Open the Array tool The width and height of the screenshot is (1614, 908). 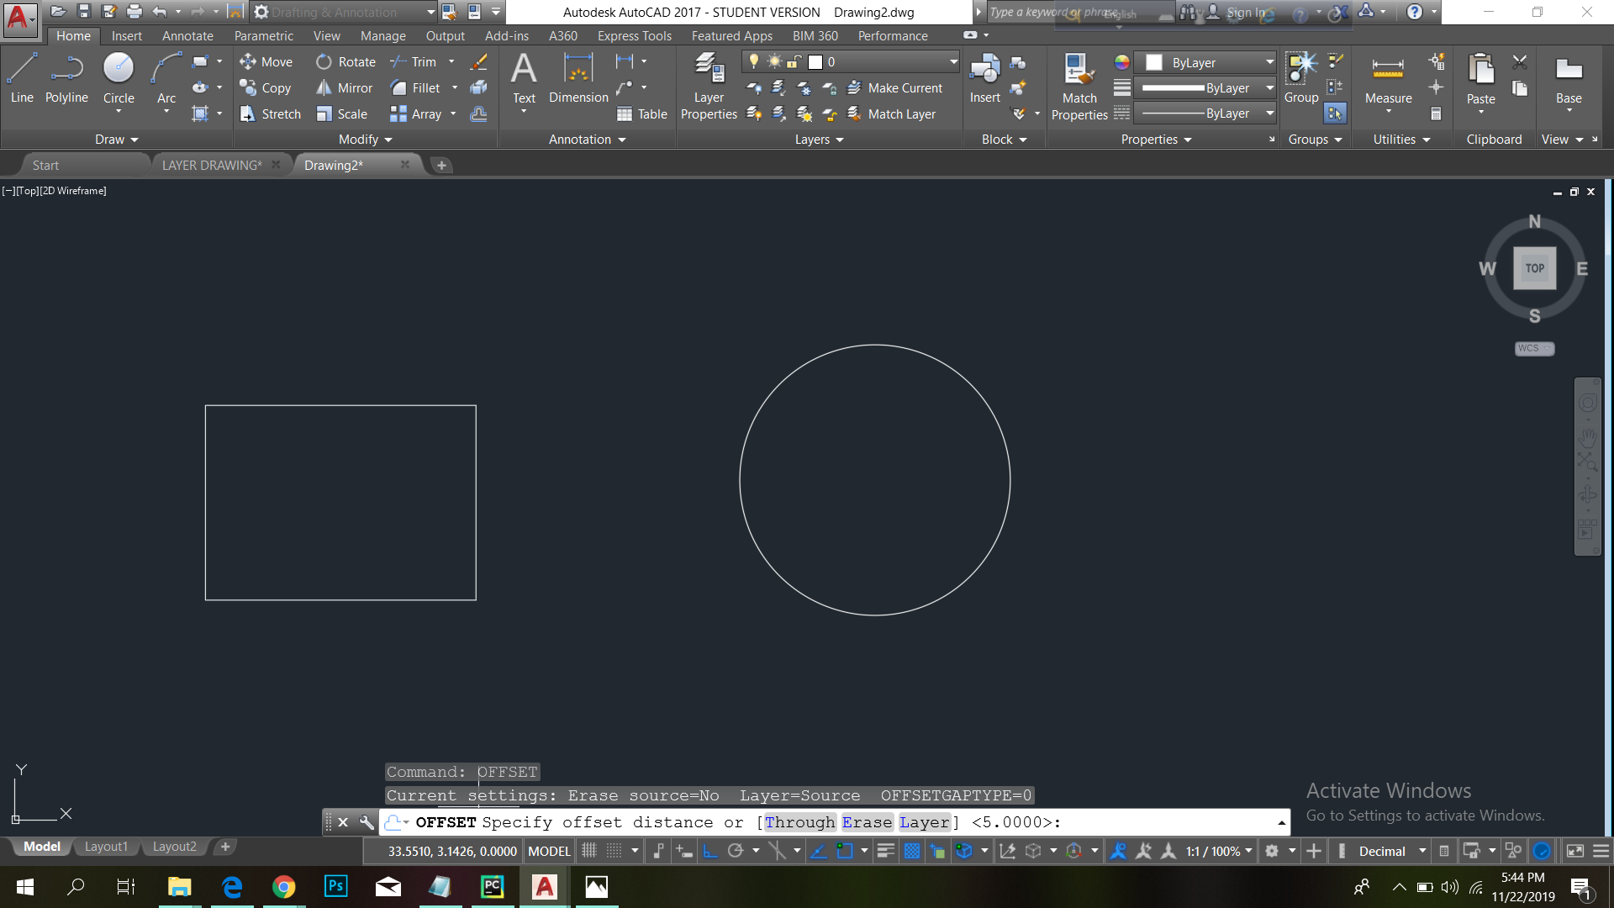416,113
